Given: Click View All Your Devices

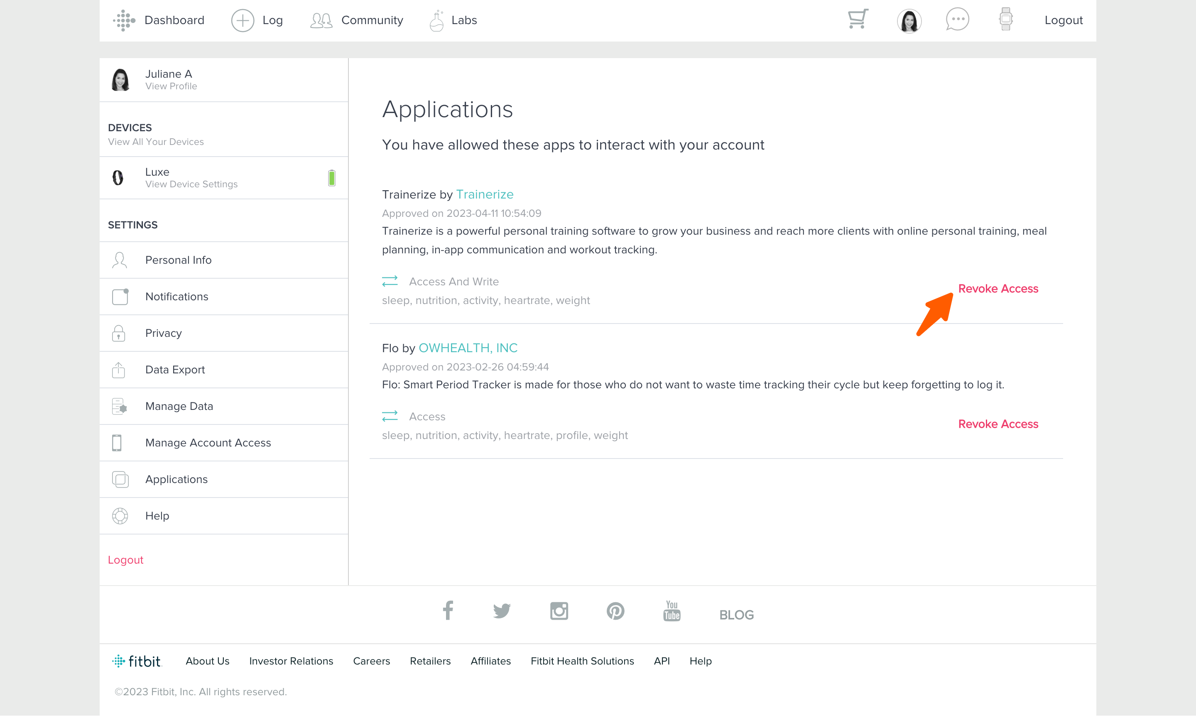Looking at the screenshot, I should click(155, 142).
